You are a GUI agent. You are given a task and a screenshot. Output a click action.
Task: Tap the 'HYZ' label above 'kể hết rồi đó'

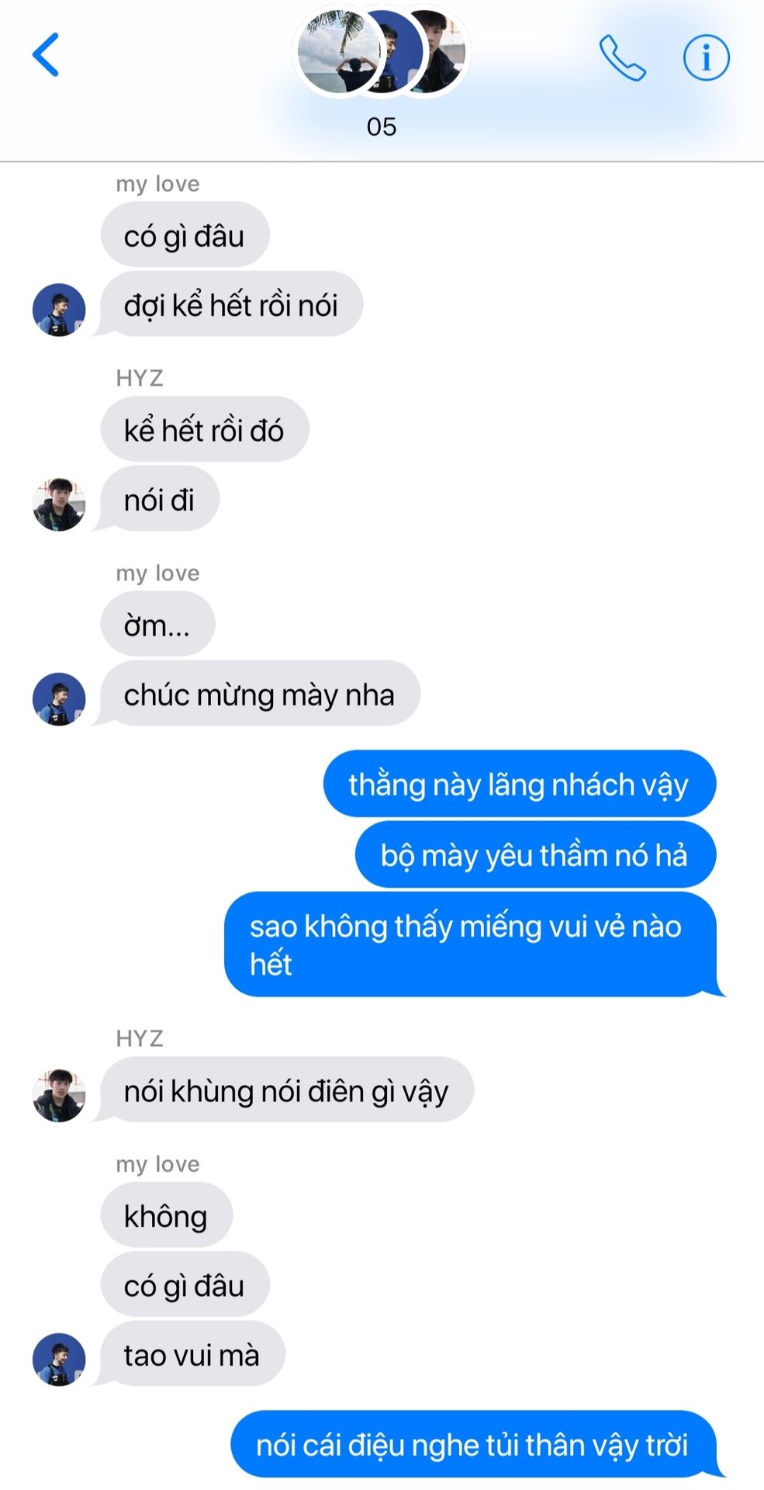140,378
